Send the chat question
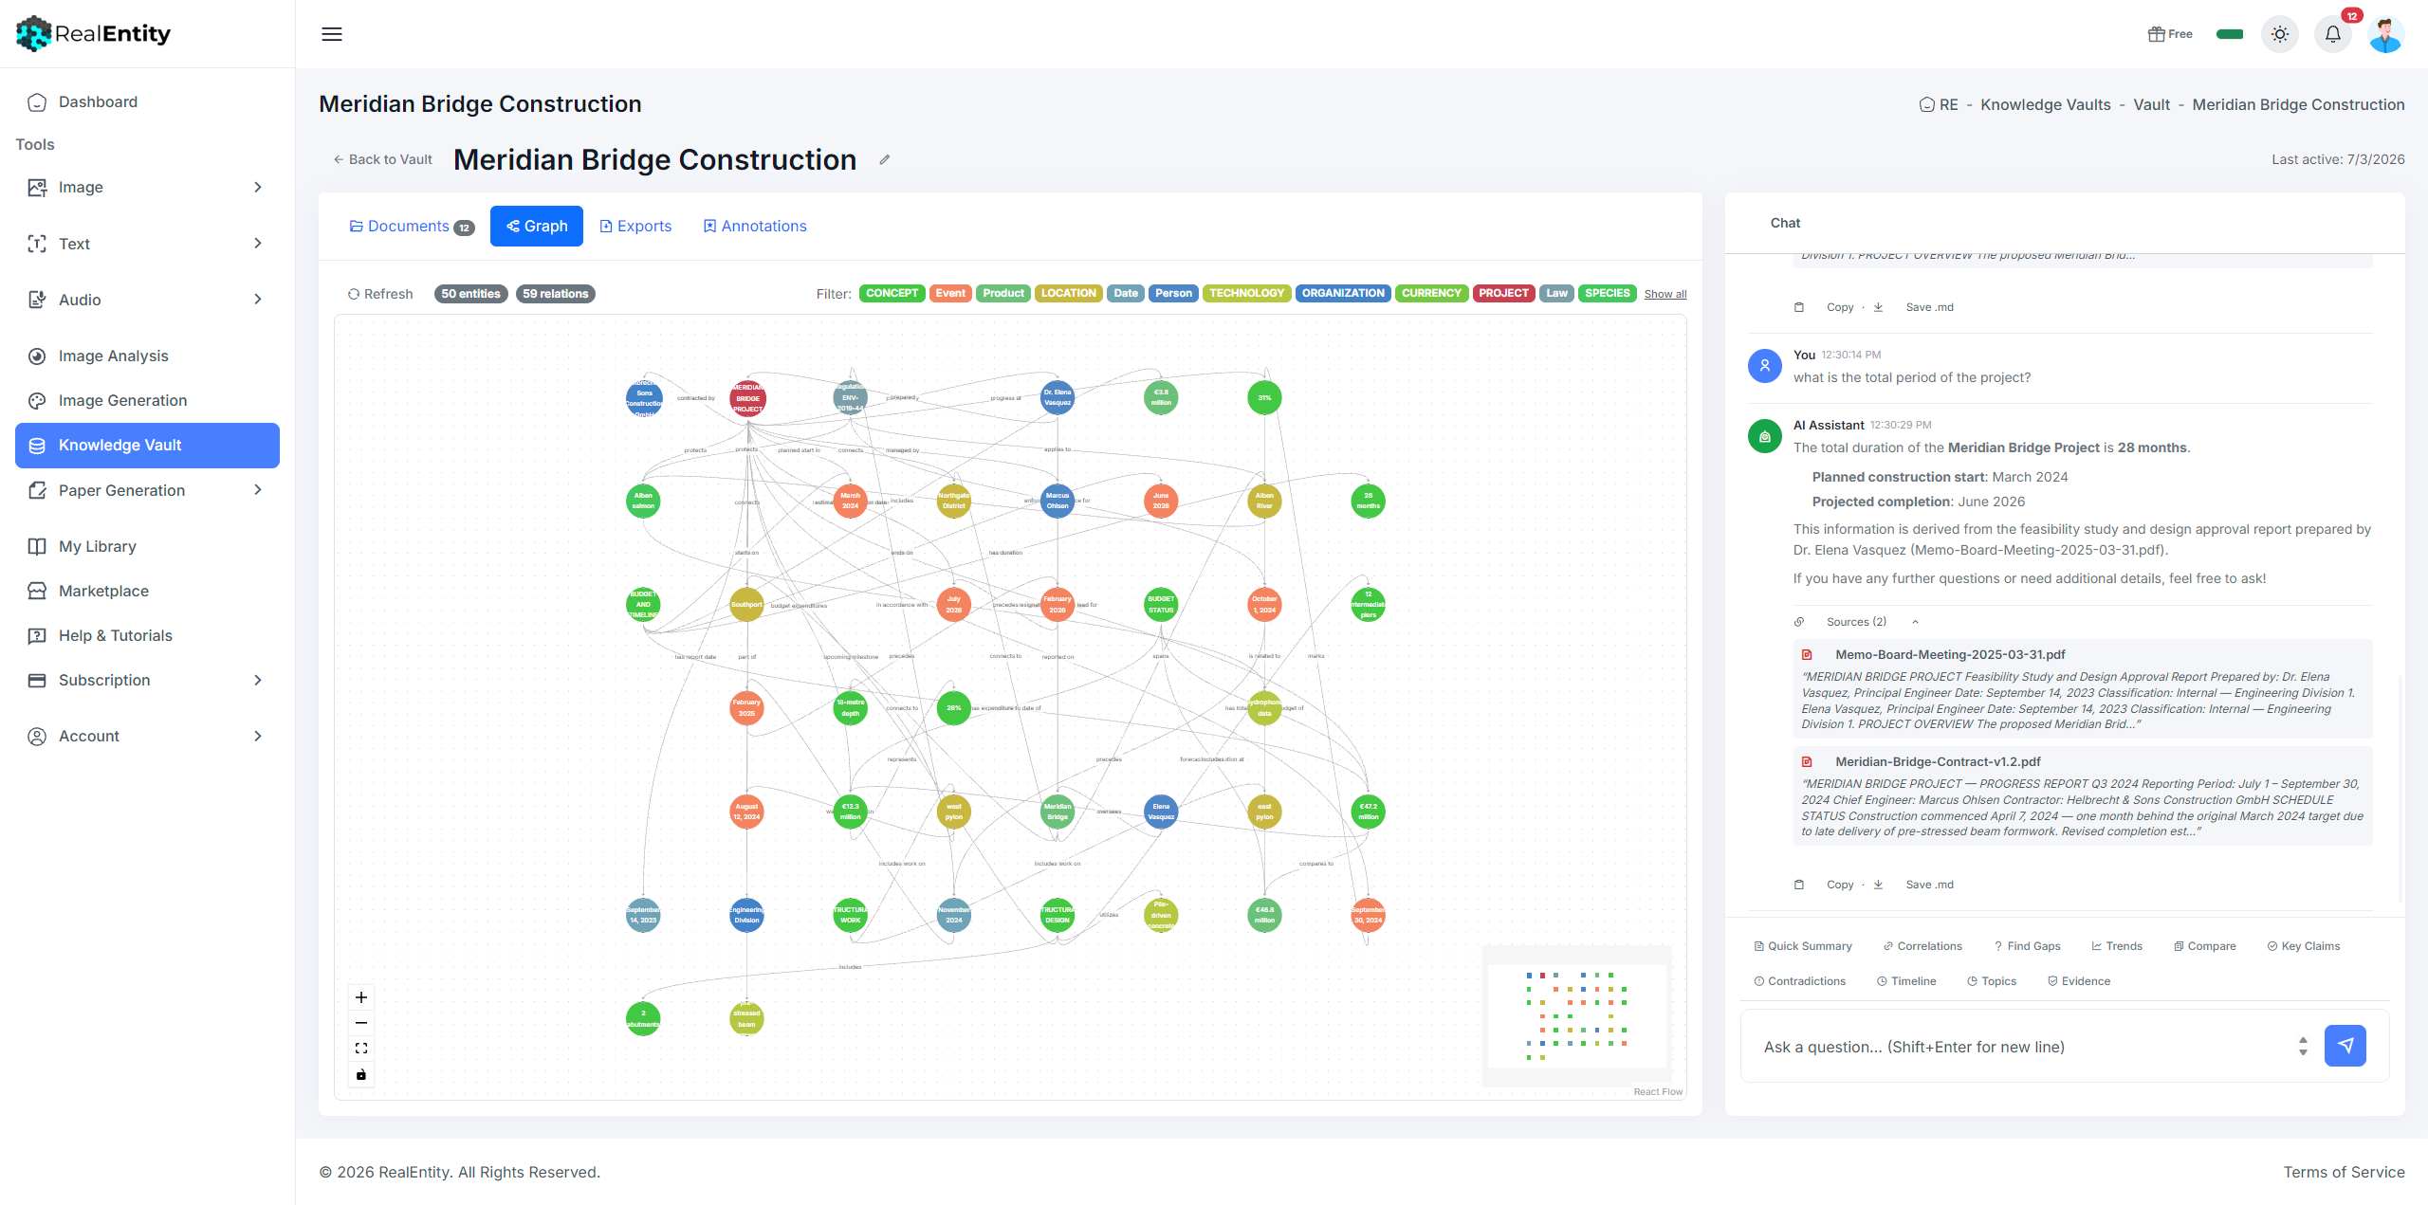The width and height of the screenshot is (2428, 1205). pos(2345,1046)
